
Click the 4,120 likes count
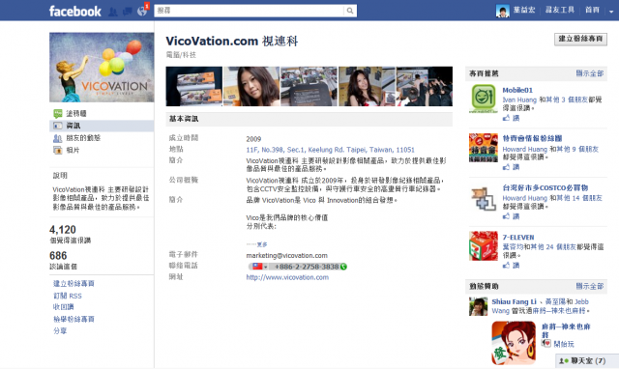[x=63, y=230]
